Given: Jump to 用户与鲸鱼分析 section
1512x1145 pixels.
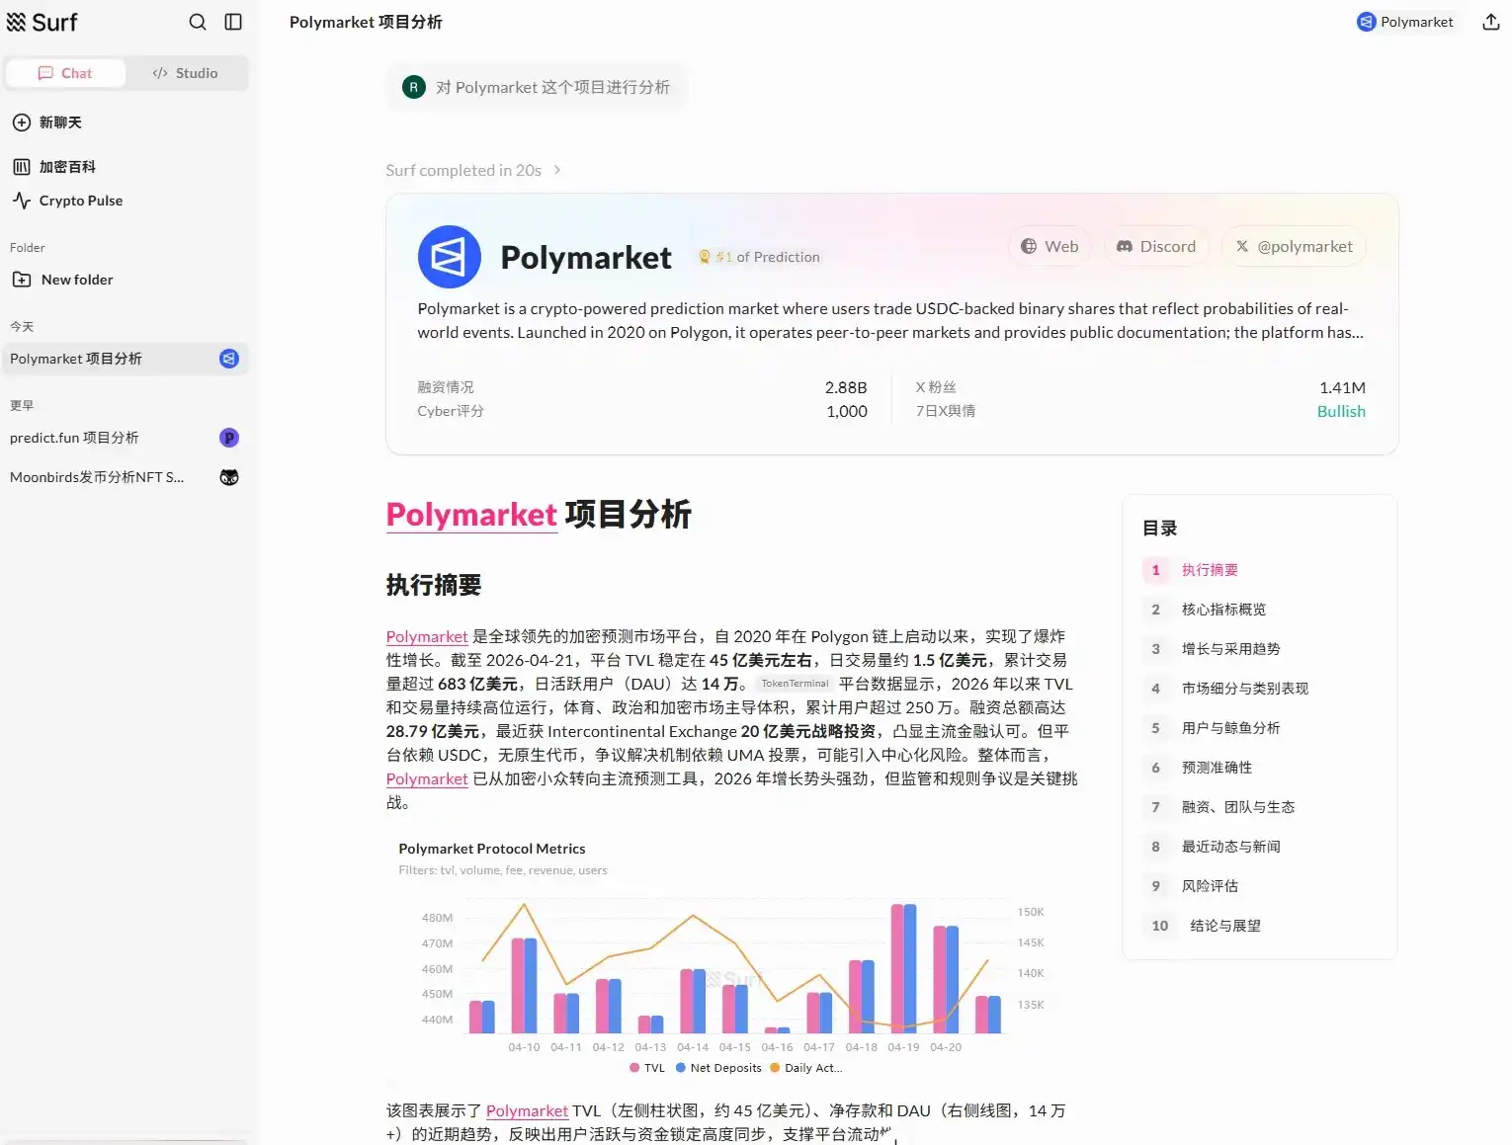Looking at the screenshot, I should pyautogui.click(x=1230, y=728).
